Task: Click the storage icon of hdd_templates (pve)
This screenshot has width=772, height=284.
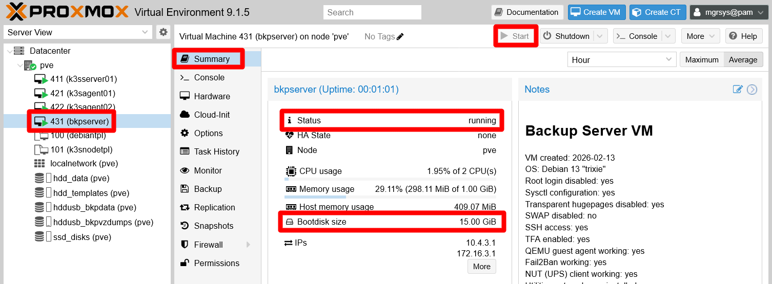Action: tap(39, 193)
